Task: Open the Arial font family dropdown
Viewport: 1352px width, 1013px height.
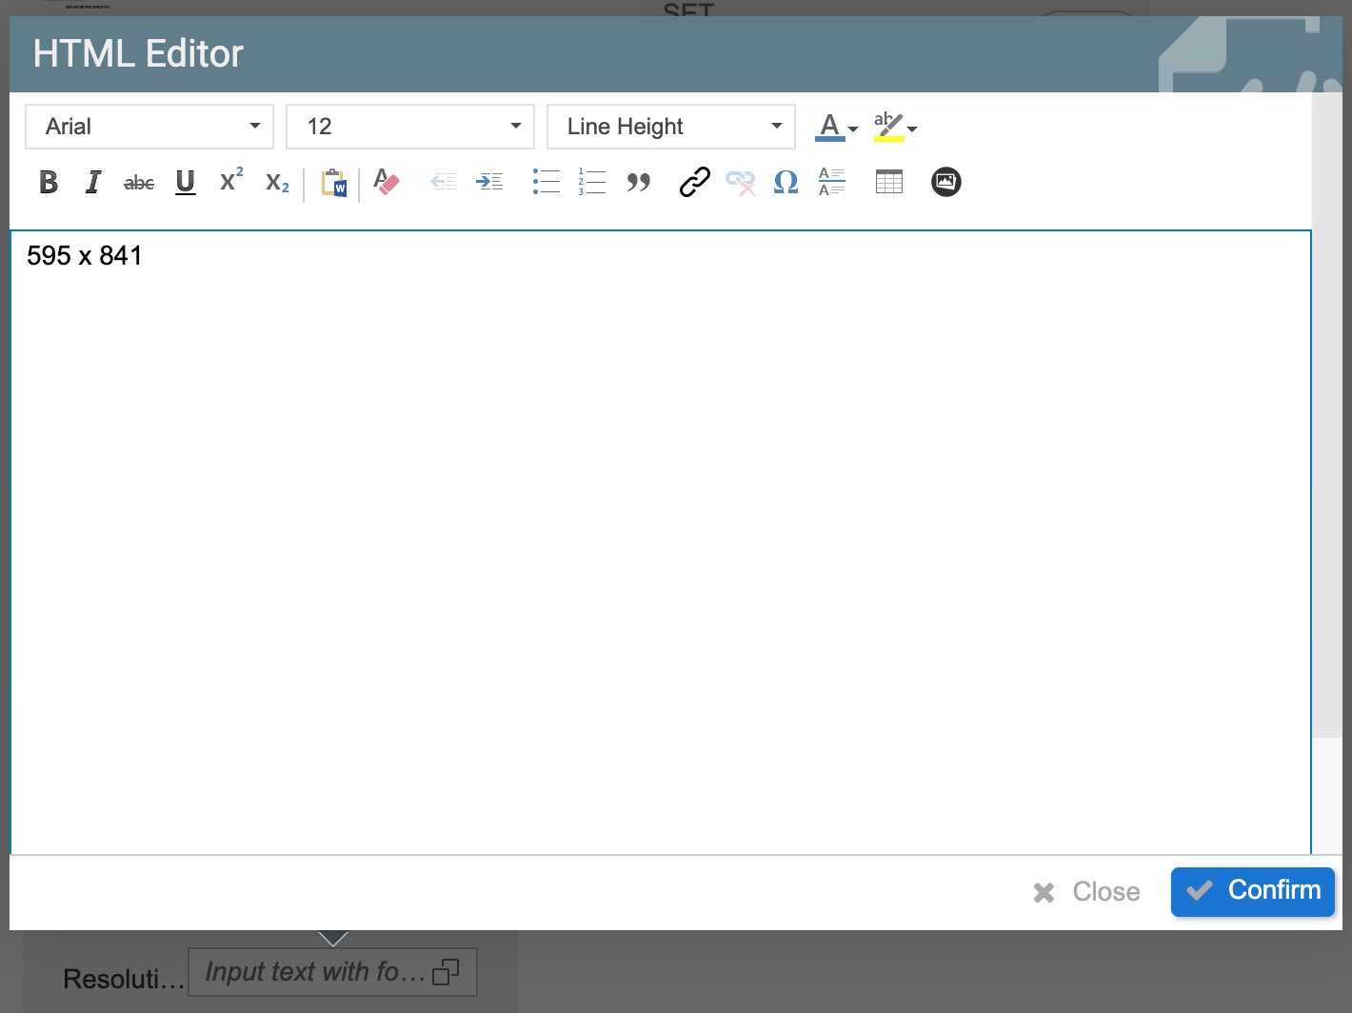Action: click(149, 127)
